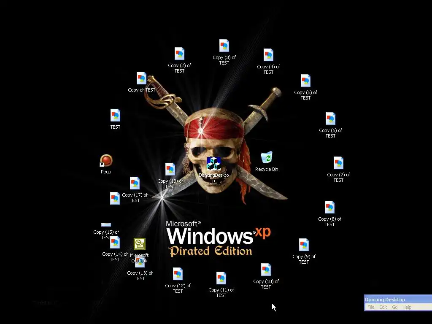Select the Copy (3) of TEST icon
This screenshot has width=432, height=324.
[x=224, y=46]
